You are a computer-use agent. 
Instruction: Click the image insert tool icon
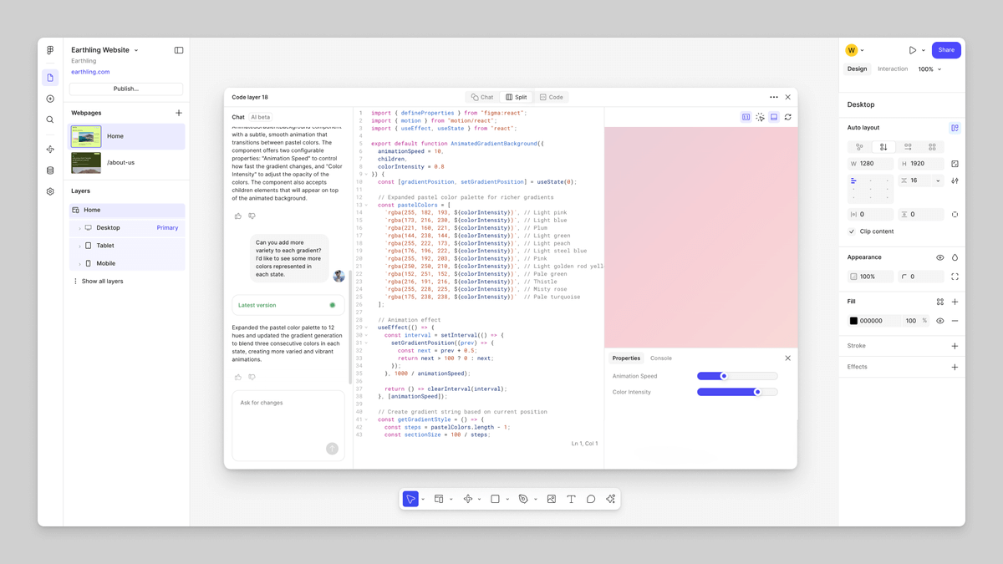552,499
